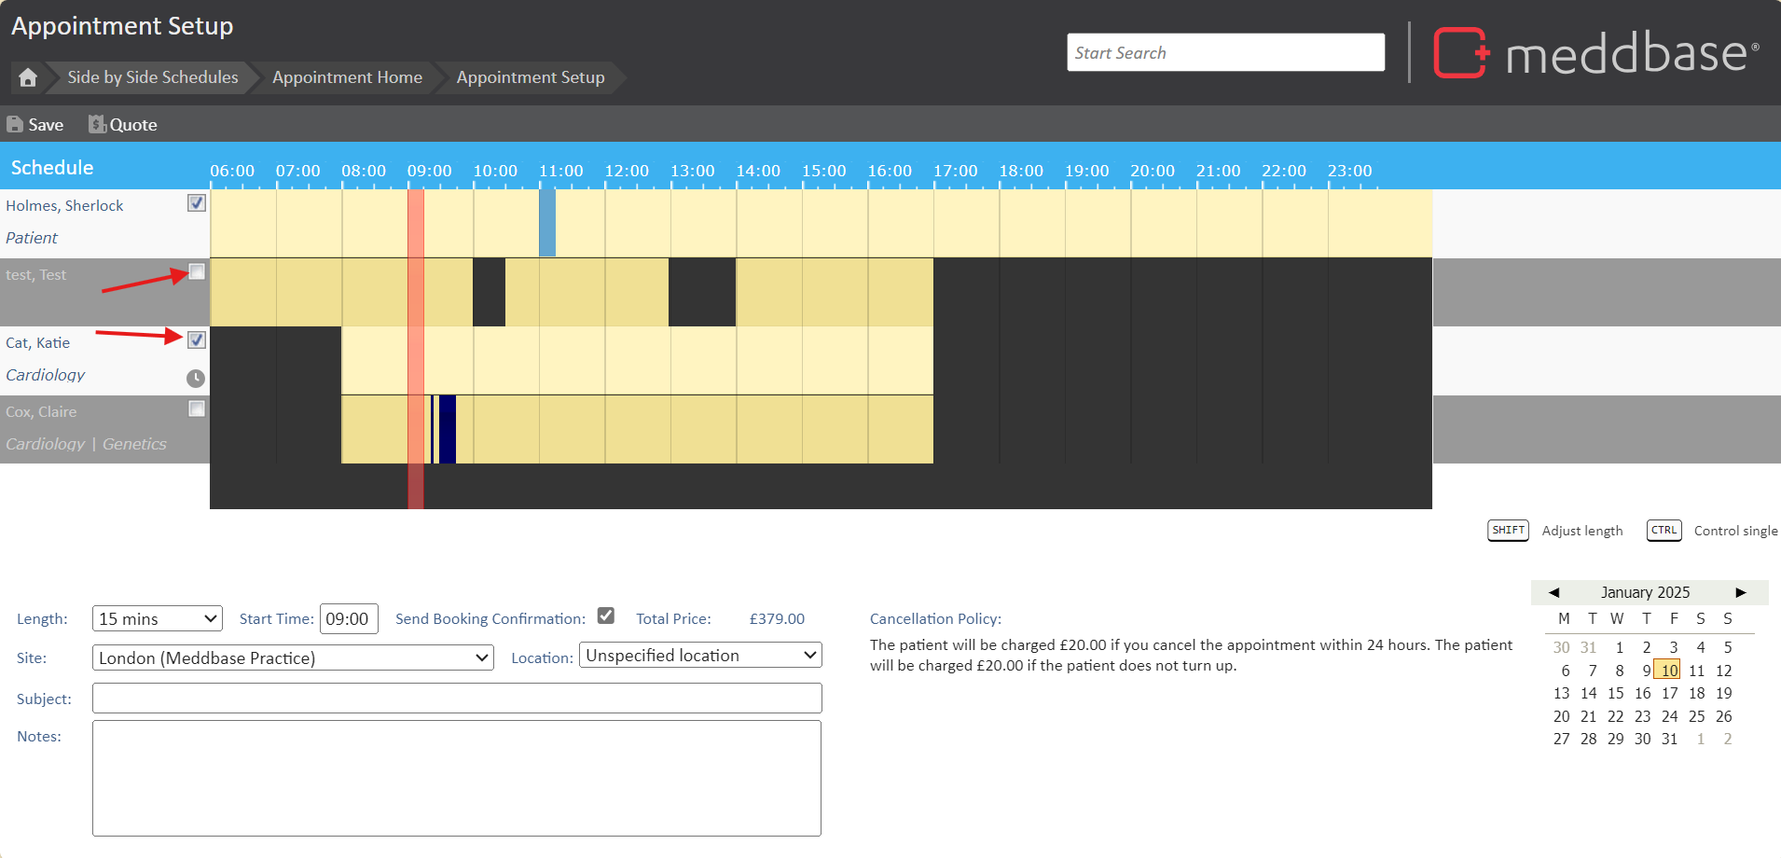This screenshot has height=858, width=1781.
Task: Click into the Subject text field
Action: tap(457, 699)
